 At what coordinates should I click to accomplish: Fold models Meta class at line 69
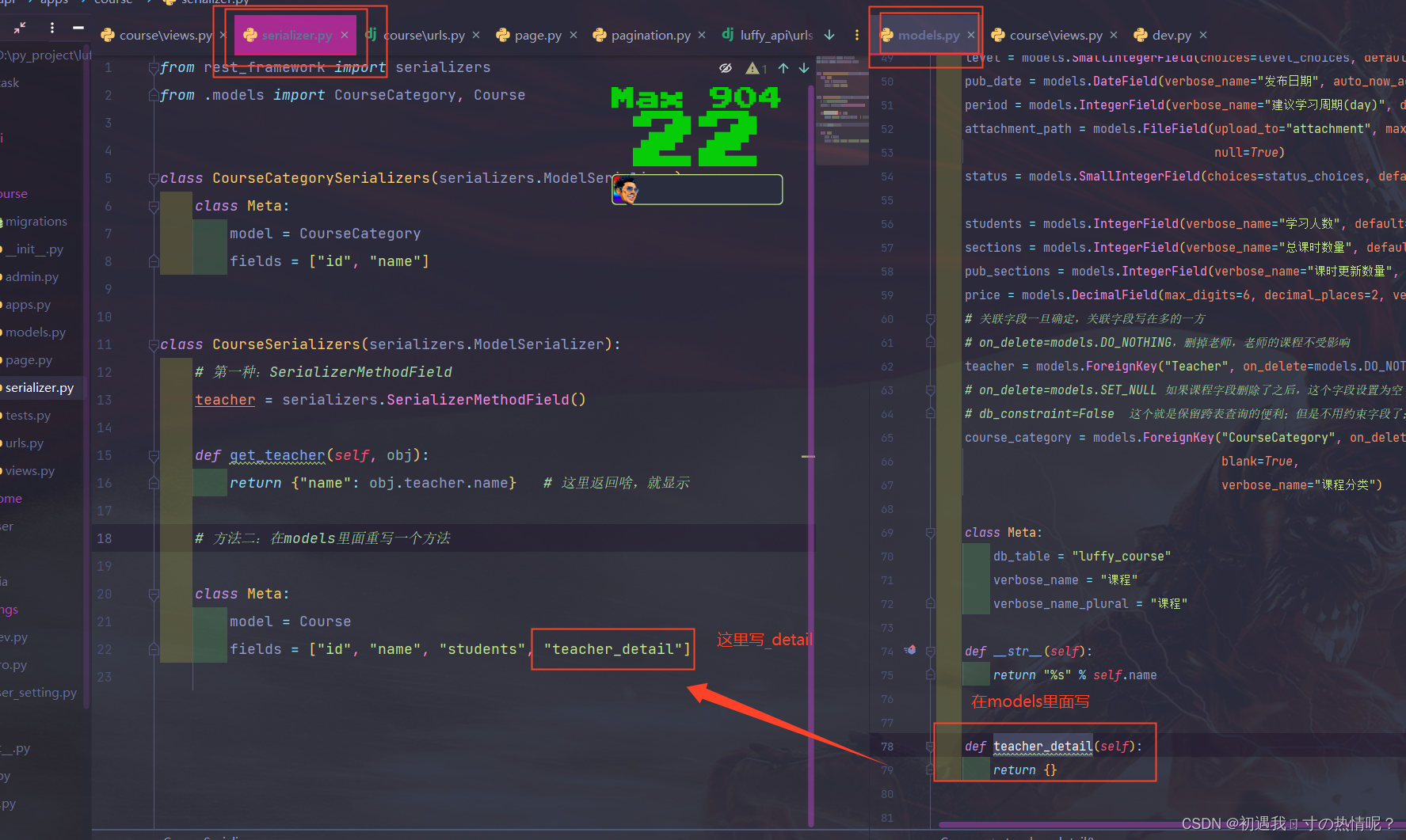931,533
